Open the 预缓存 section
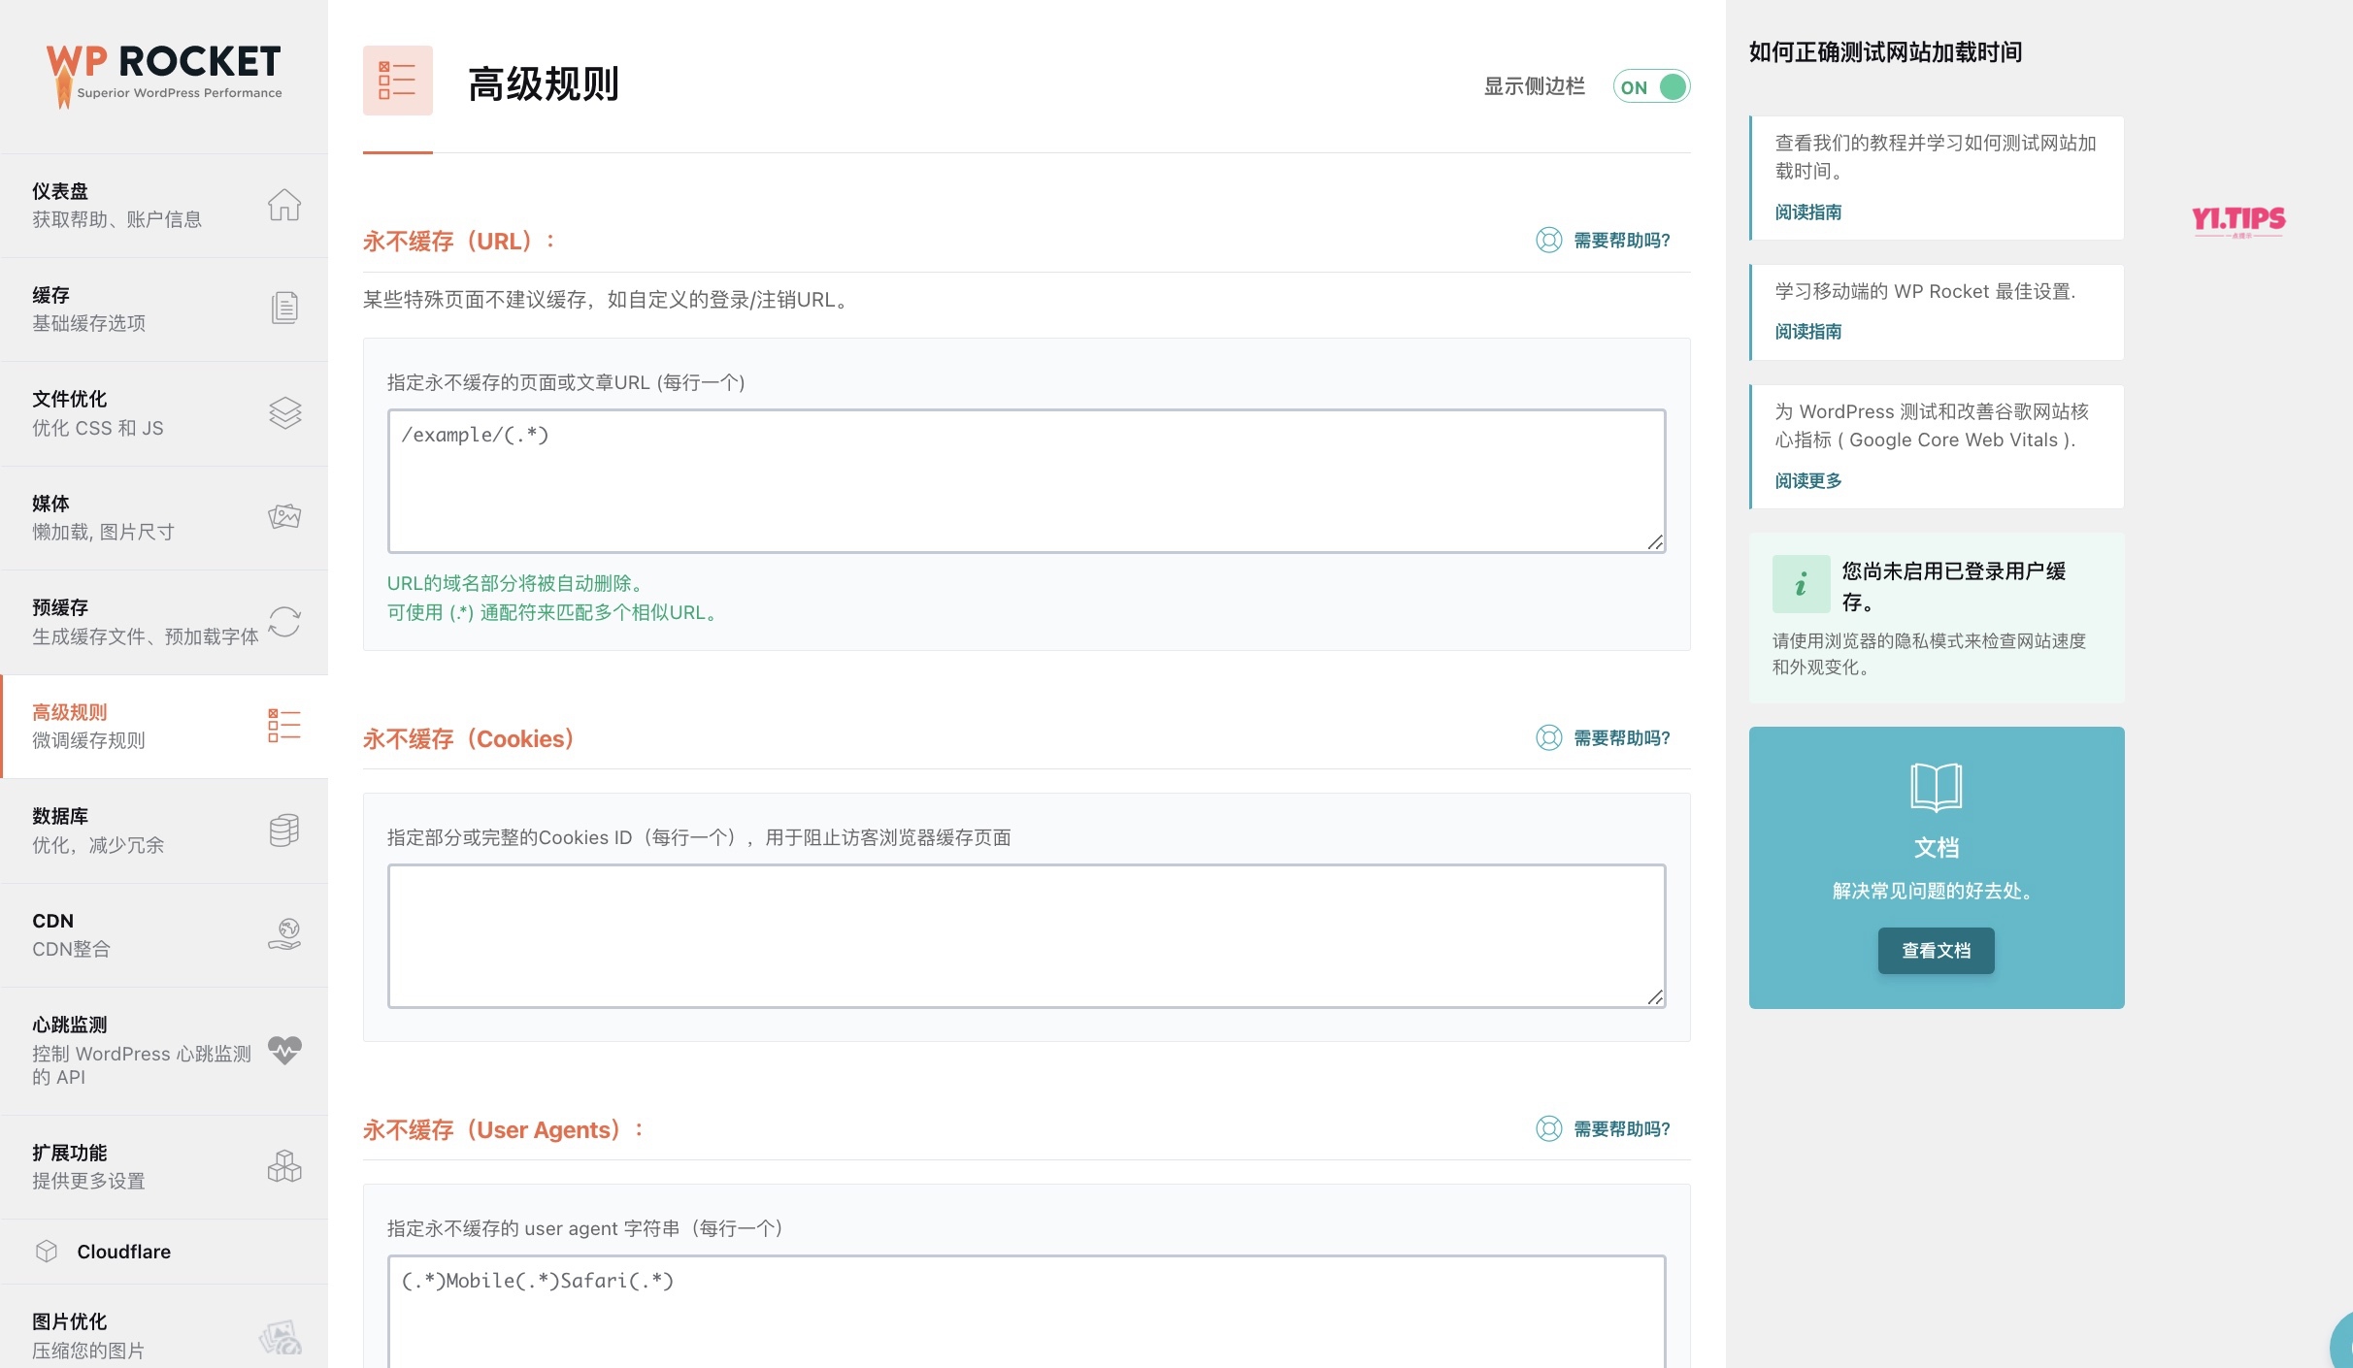 [164, 622]
